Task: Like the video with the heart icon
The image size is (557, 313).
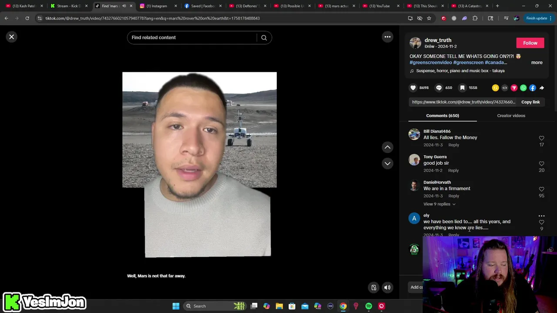Action: (x=413, y=88)
